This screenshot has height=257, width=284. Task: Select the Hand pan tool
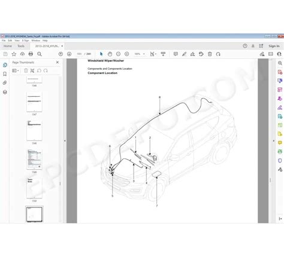tap(110, 54)
